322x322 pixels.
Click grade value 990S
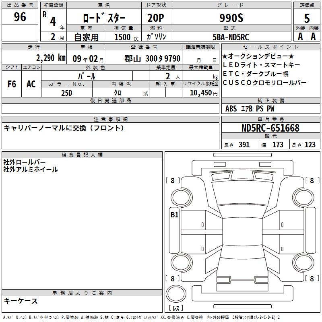[231, 18]
